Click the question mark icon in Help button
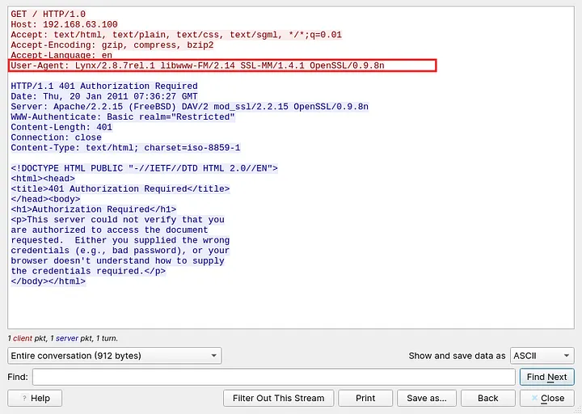 (x=24, y=399)
